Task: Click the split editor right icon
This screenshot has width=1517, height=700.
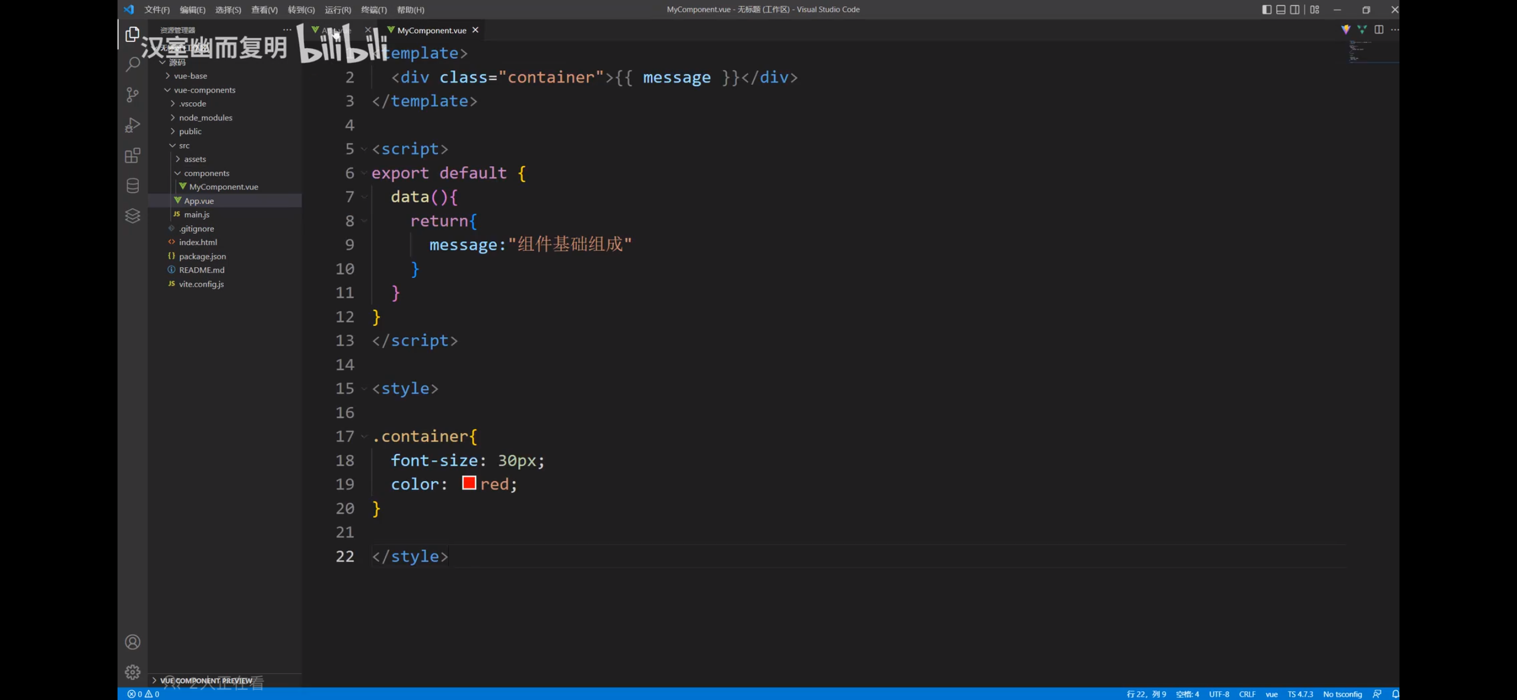Action: click(x=1379, y=30)
